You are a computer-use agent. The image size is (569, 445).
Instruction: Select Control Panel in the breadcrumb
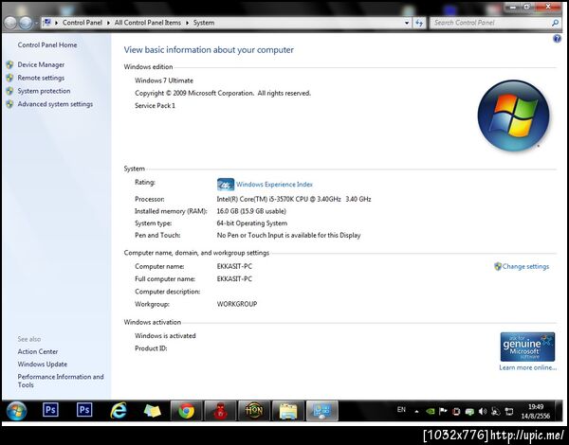pos(82,23)
